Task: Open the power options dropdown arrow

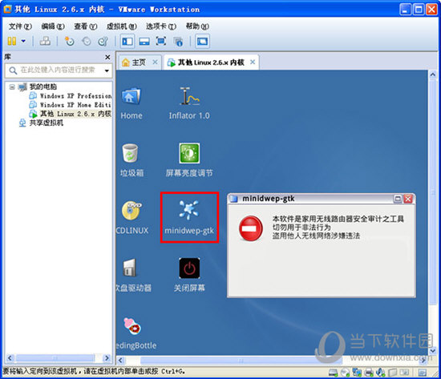Action: click(x=23, y=42)
